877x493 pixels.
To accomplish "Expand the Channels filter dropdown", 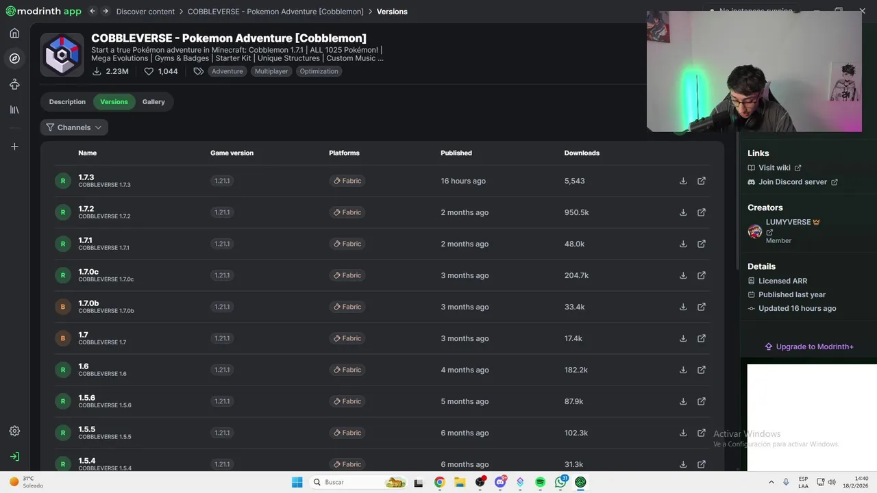I will tap(74, 127).
